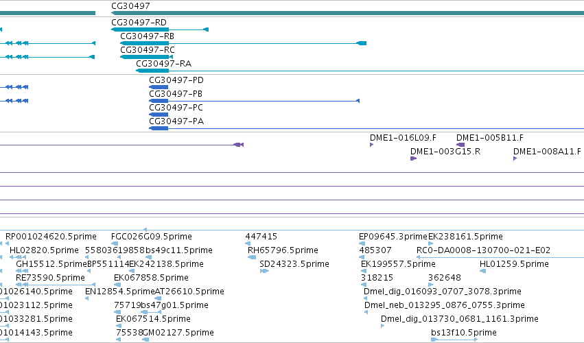584x343 pixels.
Task: Open EST bs49c11.5prime label
Action: 179,250
